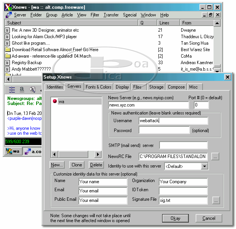Open the Filter menu
Screen dimensions: 236x229
[95, 15]
